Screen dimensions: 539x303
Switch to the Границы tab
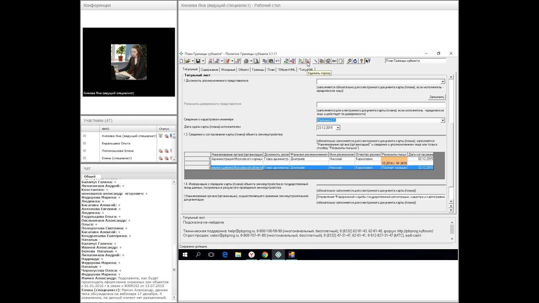(x=259, y=69)
